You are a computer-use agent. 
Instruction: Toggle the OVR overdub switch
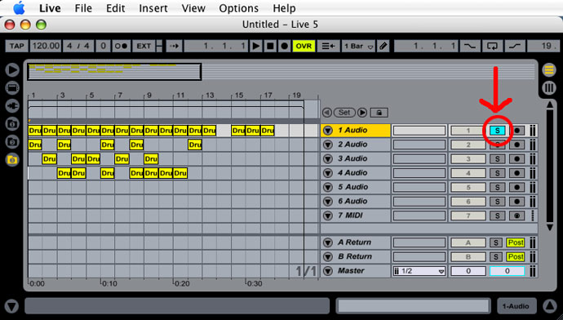[x=304, y=46]
